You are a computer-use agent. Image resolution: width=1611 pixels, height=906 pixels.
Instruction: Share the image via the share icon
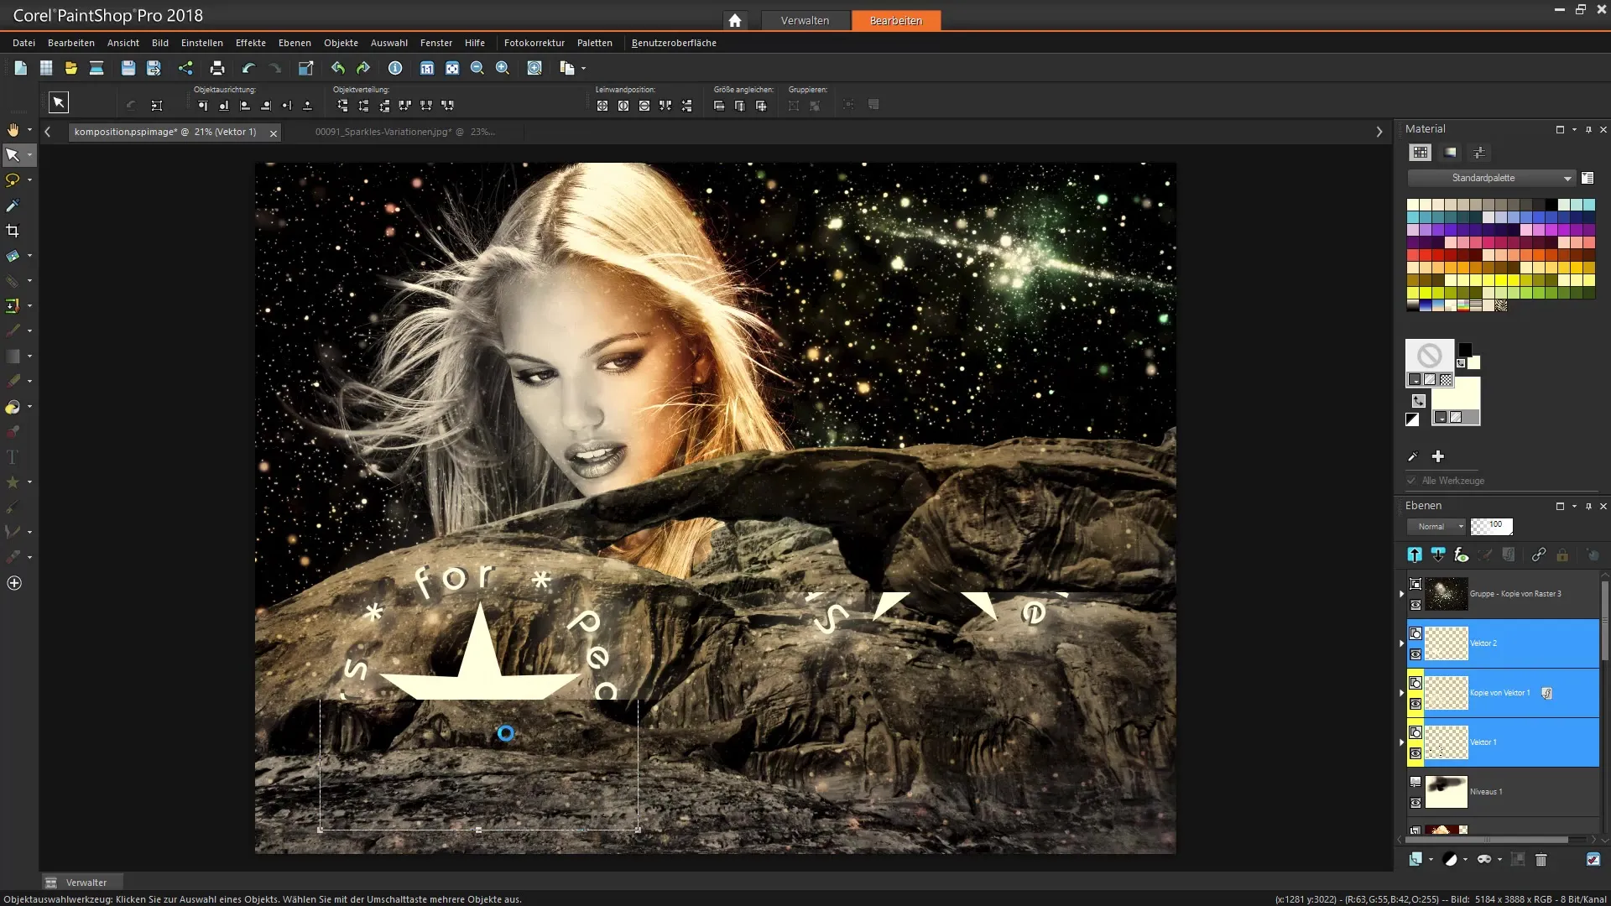185,68
